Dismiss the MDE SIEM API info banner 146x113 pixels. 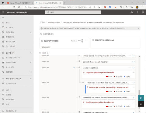point(138,29)
